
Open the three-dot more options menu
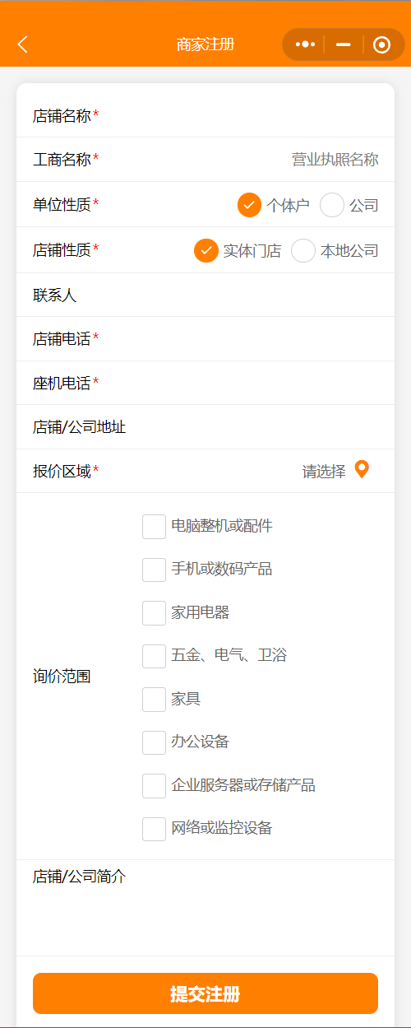(306, 44)
